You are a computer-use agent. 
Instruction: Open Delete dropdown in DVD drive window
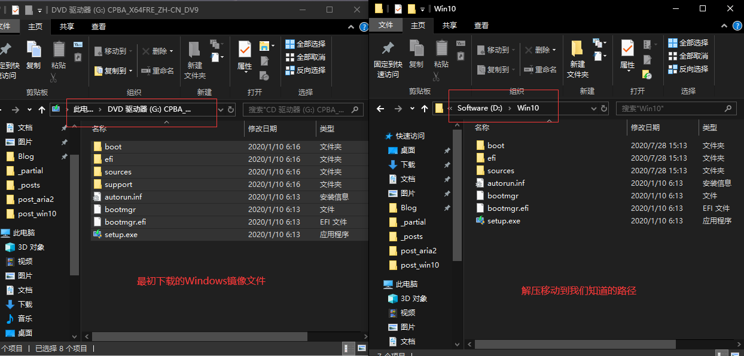tap(158, 51)
